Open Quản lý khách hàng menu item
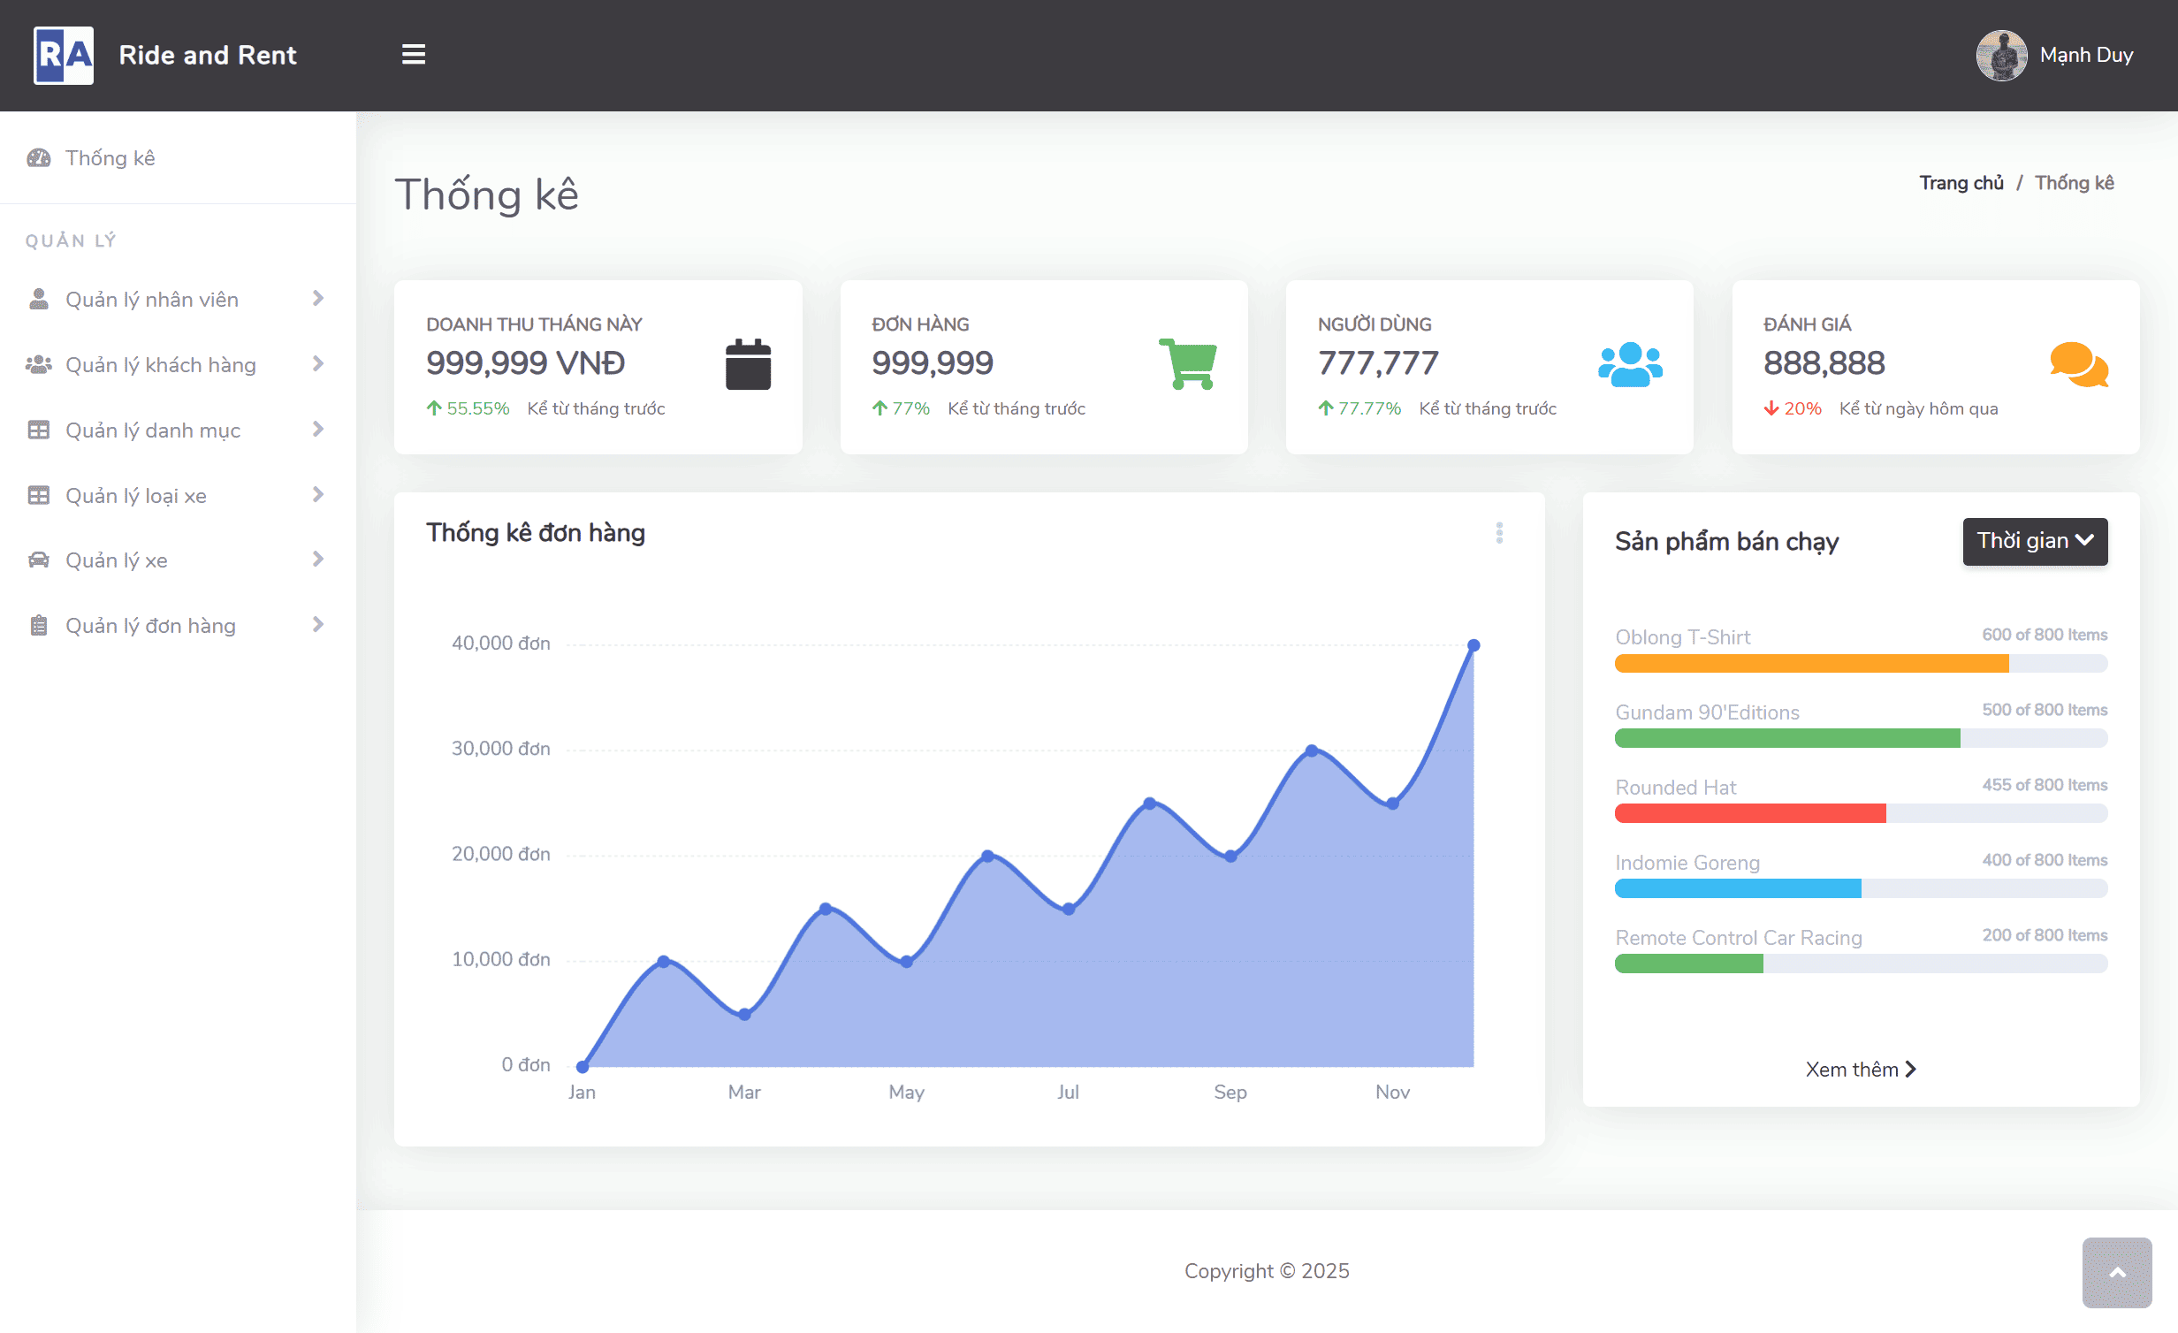Image resolution: width=2178 pixels, height=1333 pixels. coord(178,364)
